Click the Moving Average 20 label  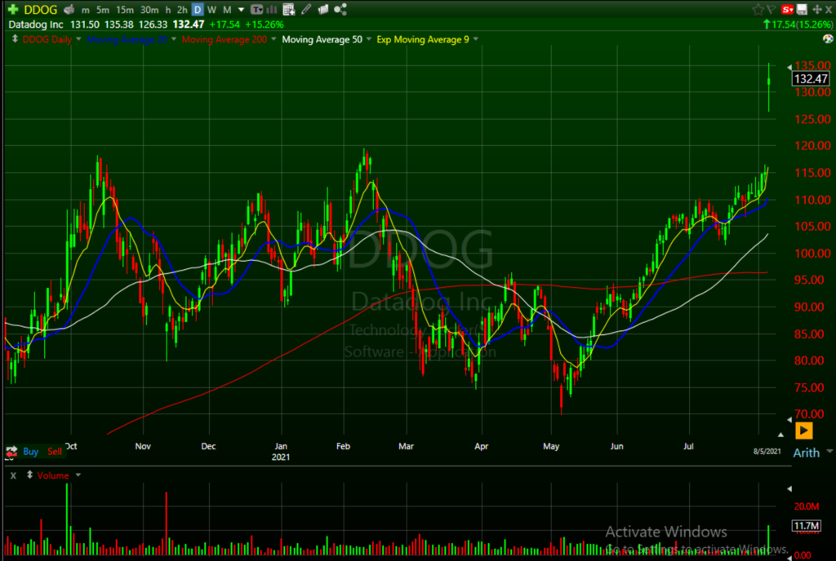127,39
